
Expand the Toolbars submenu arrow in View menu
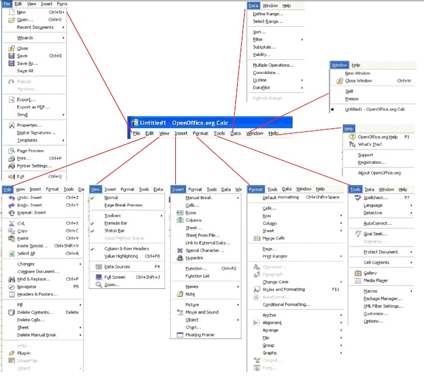click(161, 216)
